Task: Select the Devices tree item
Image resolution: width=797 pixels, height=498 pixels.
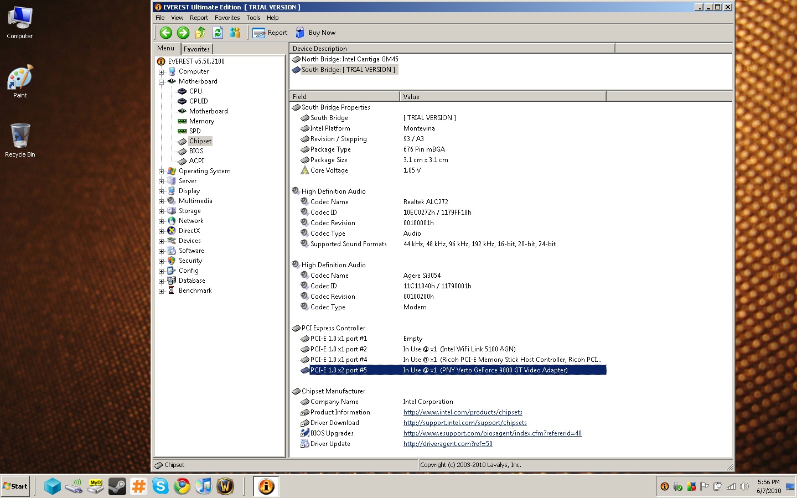Action: (x=190, y=241)
